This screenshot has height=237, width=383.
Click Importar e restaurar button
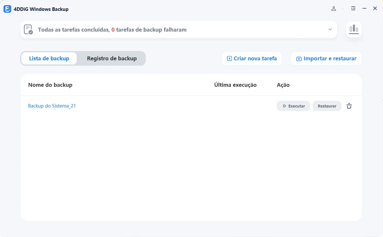click(x=326, y=58)
